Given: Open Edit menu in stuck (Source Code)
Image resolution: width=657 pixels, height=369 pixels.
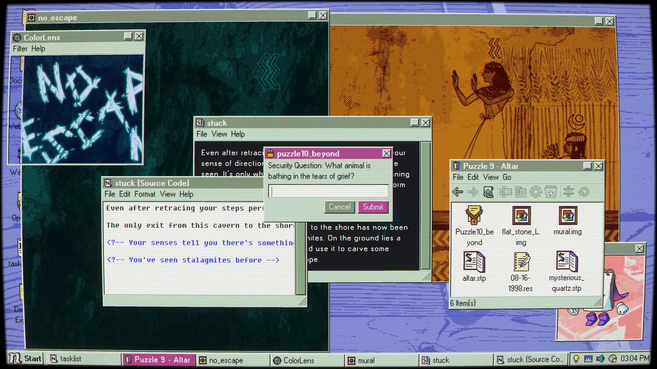Looking at the screenshot, I should coord(125,194).
